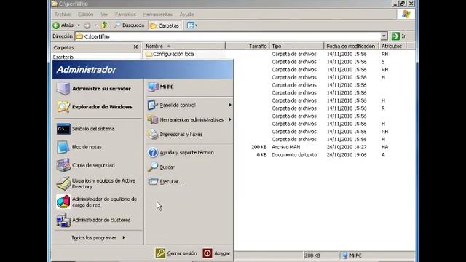Open Mi PC from Start menu
Image resolution: width=466 pixels, height=262 pixels.
point(161,87)
